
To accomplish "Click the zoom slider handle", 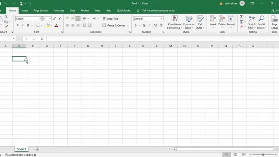I will click(x=263, y=155).
